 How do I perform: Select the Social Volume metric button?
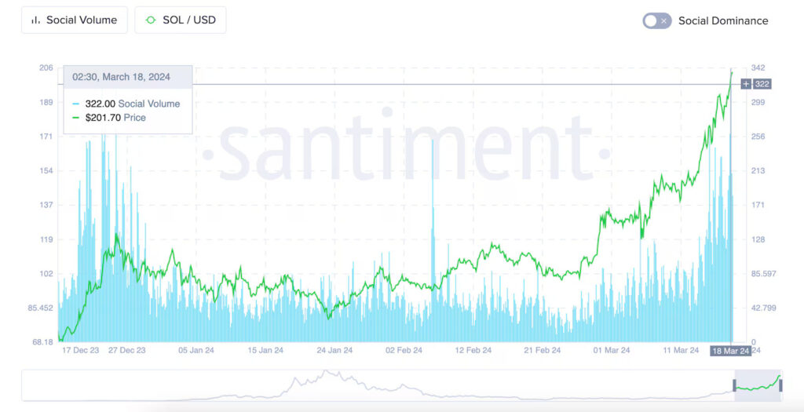[x=74, y=20]
